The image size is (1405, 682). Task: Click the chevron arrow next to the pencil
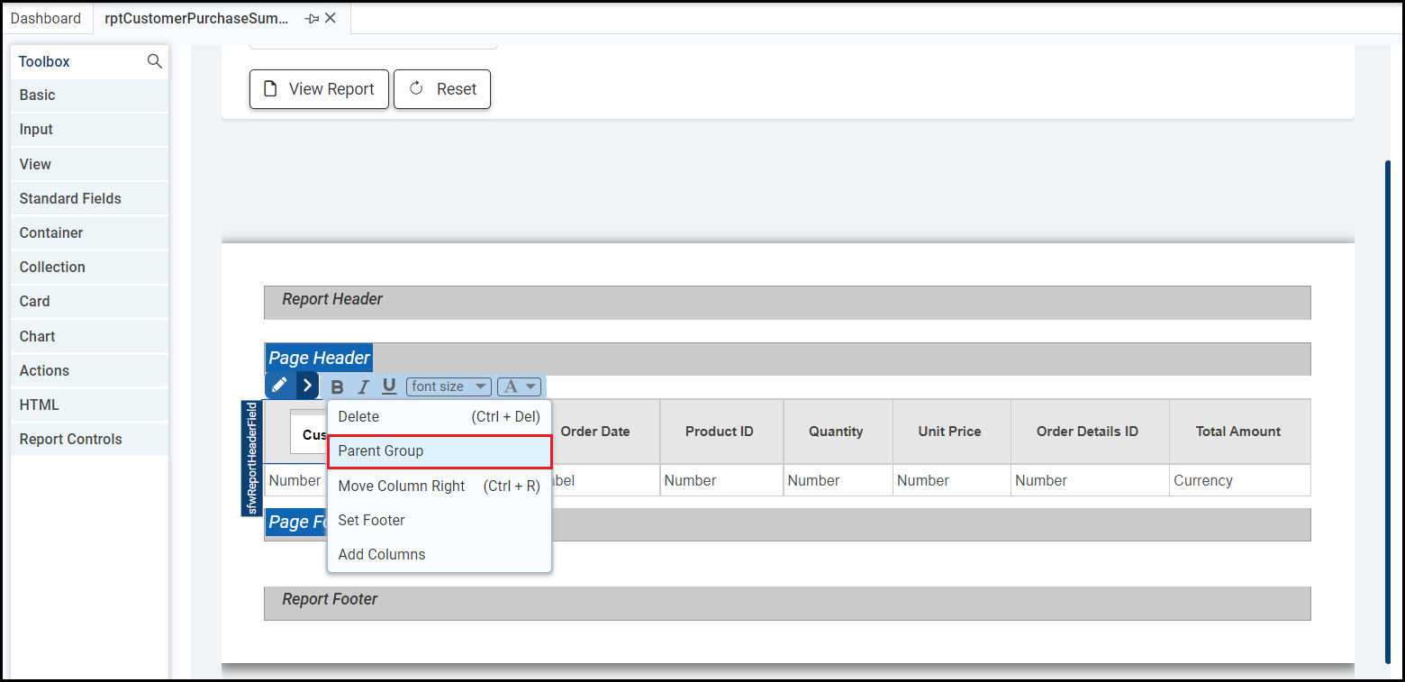(308, 386)
